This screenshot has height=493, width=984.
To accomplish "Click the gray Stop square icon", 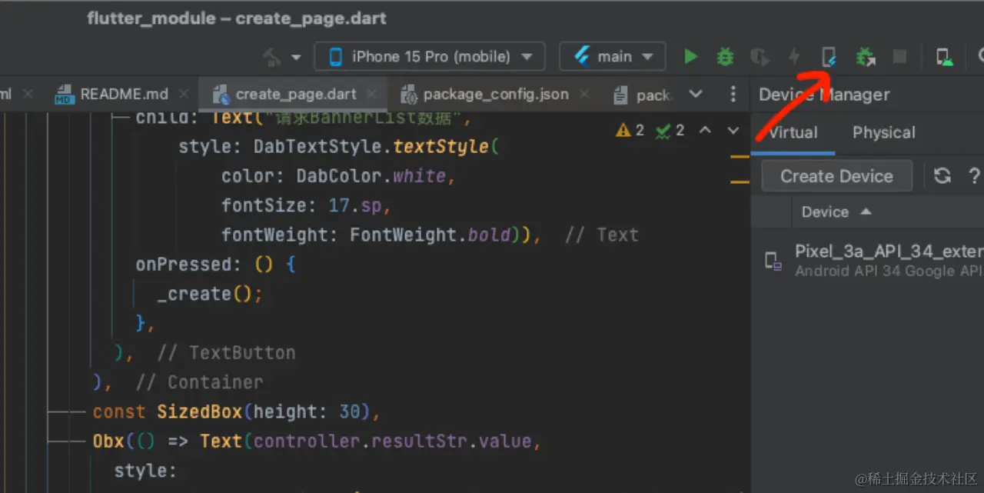I will click(899, 56).
